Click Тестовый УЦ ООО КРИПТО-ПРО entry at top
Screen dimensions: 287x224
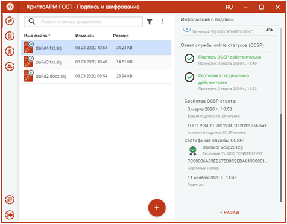(222, 32)
